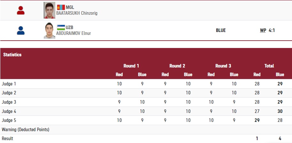
Task: Click the Mongolia flag icon
Action: coord(61,7)
